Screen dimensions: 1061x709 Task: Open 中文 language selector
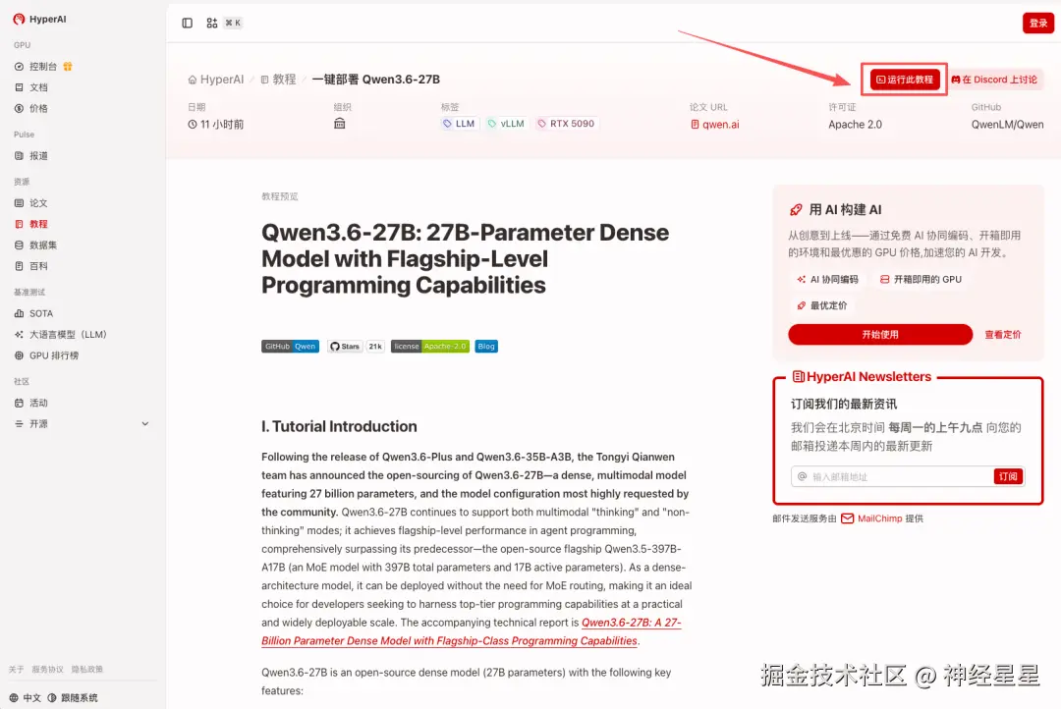pyautogui.click(x=25, y=697)
